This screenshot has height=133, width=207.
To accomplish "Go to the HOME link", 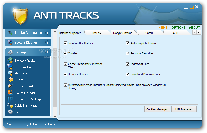I will (x=163, y=28).
